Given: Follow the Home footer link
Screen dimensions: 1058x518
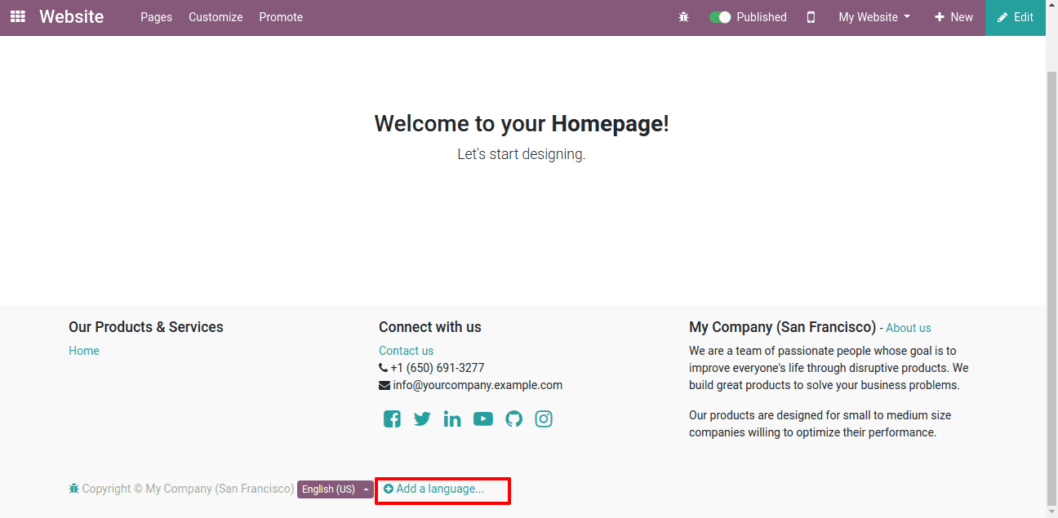Looking at the screenshot, I should point(84,351).
